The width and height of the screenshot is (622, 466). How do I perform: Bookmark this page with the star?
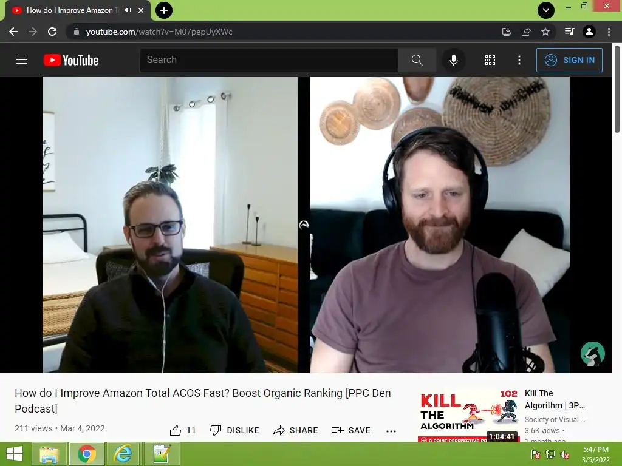(x=545, y=32)
